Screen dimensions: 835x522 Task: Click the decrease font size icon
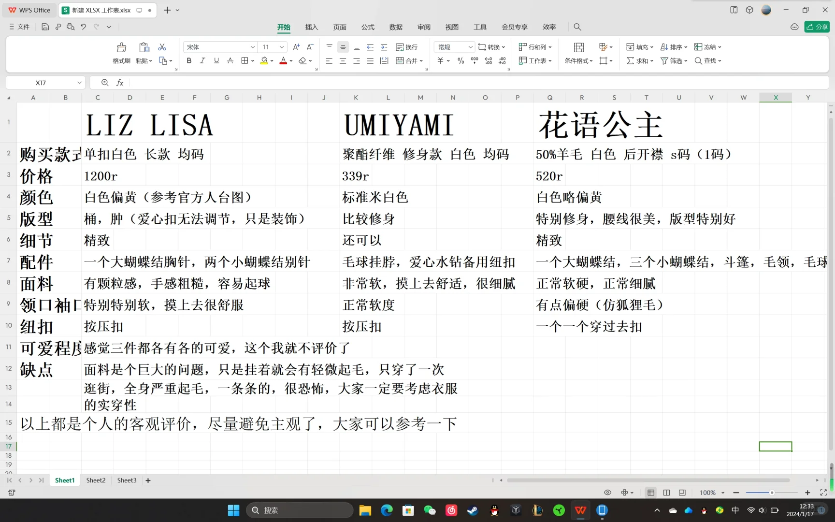tap(310, 47)
